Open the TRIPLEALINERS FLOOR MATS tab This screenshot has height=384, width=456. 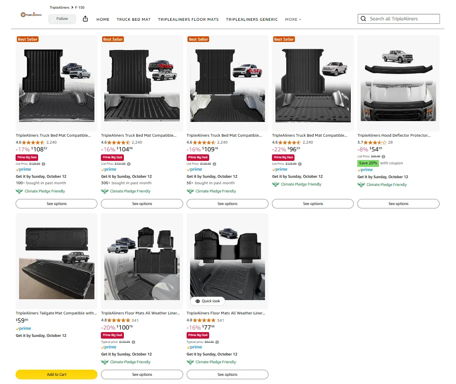tap(188, 19)
